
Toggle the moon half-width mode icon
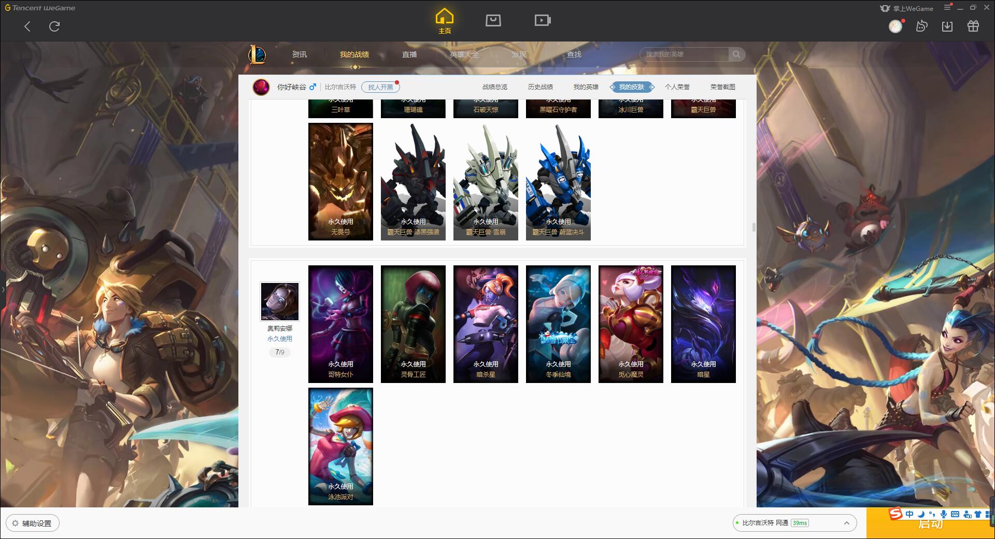921,514
